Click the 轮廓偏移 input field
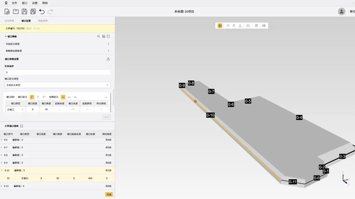 coord(58,72)
